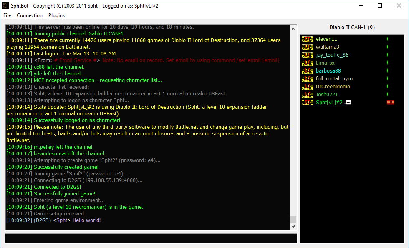Click the green ping bar for Limarsx

point(387,63)
